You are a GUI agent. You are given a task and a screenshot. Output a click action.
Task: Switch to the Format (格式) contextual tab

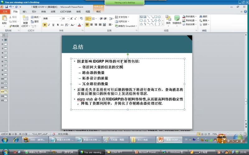tap(98, 11)
